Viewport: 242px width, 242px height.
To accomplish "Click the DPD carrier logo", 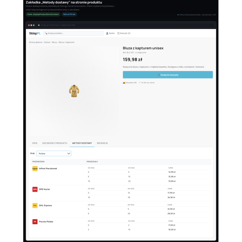I will tap(35, 189).
